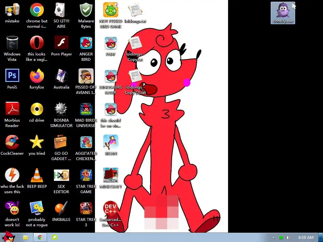Viewport: 323px width, 242px height.
Task: Open the file explorer taskbar icon
Action: click(26, 238)
